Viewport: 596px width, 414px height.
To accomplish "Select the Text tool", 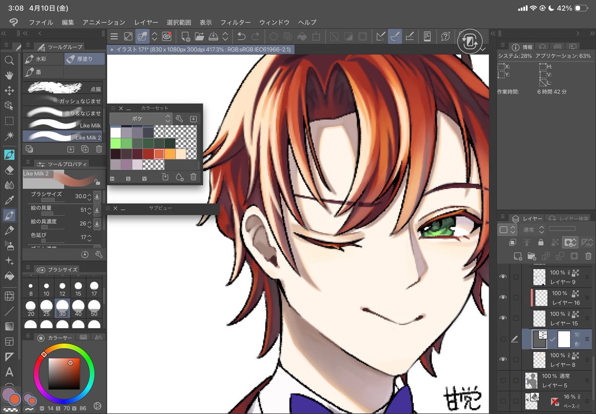I will click(x=9, y=372).
